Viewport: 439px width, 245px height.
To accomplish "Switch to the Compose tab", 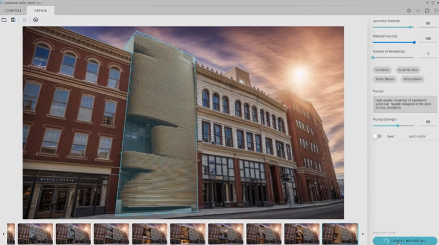I will tap(13, 11).
